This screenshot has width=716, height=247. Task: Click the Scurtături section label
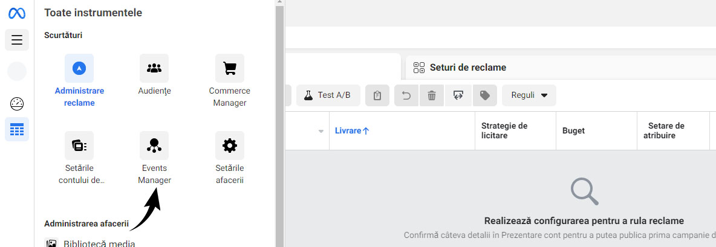click(x=63, y=35)
